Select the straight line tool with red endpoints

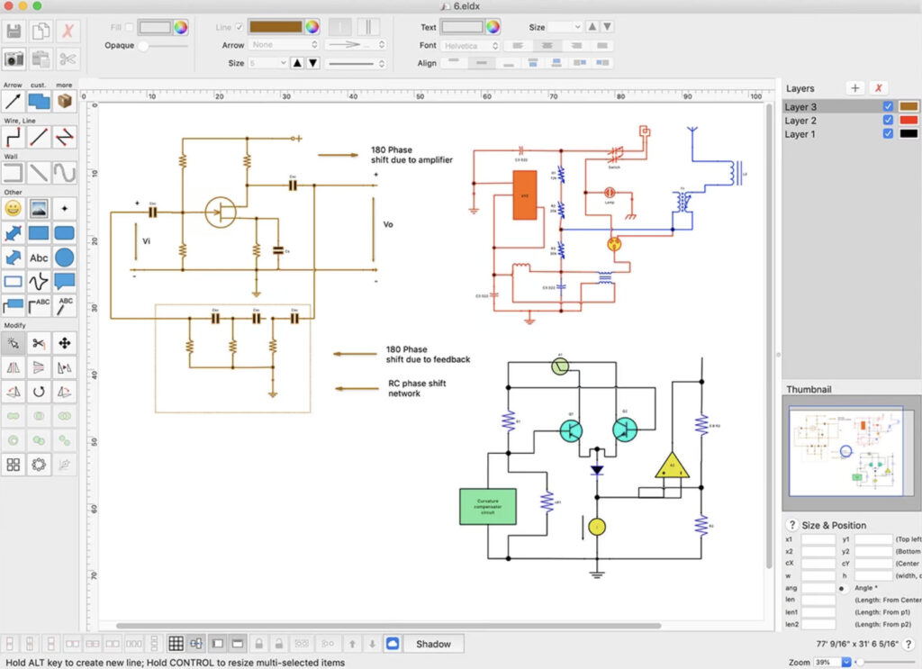pyautogui.click(x=39, y=138)
